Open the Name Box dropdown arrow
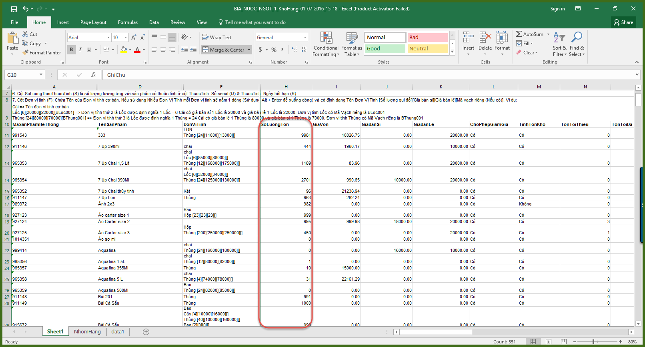Screen dimensions: 645x347 41,75
